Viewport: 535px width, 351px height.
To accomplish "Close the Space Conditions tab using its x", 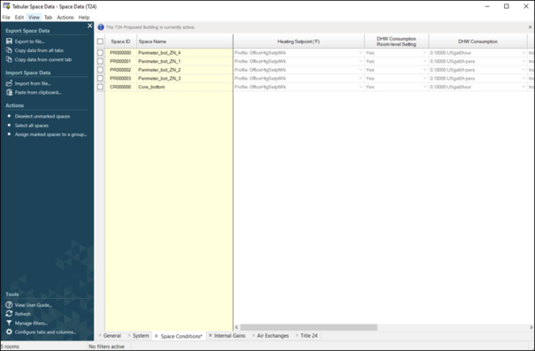I will pyautogui.click(x=157, y=336).
